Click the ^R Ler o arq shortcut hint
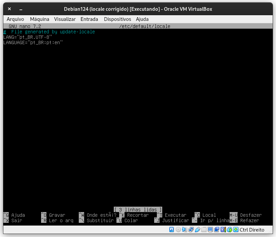276x237 pixels. tap(57, 220)
